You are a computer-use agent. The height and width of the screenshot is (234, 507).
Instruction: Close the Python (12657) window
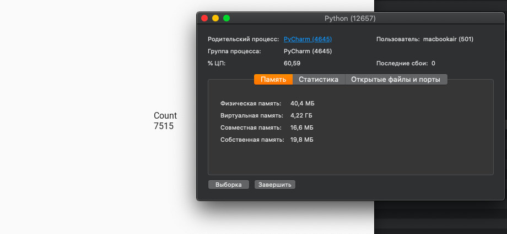point(204,18)
